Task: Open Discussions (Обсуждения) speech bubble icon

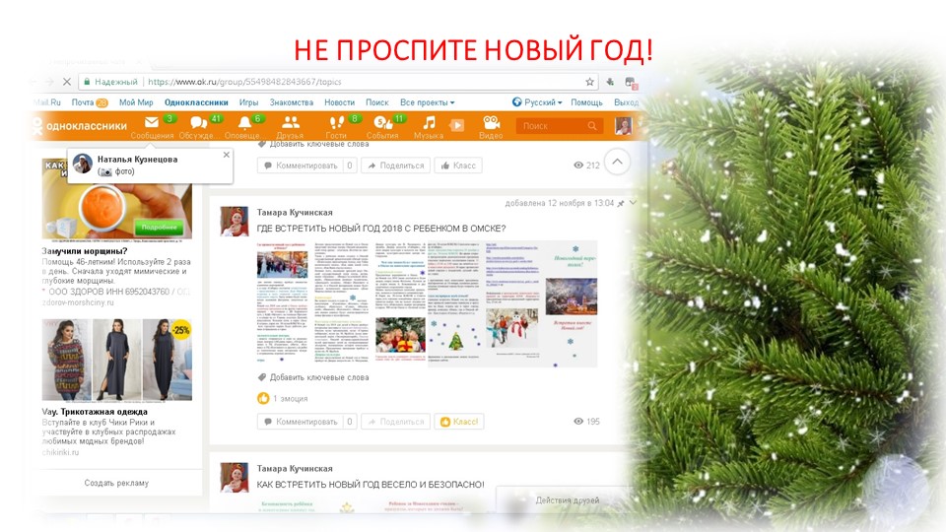Action: pyautogui.click(x=198, y=123)
